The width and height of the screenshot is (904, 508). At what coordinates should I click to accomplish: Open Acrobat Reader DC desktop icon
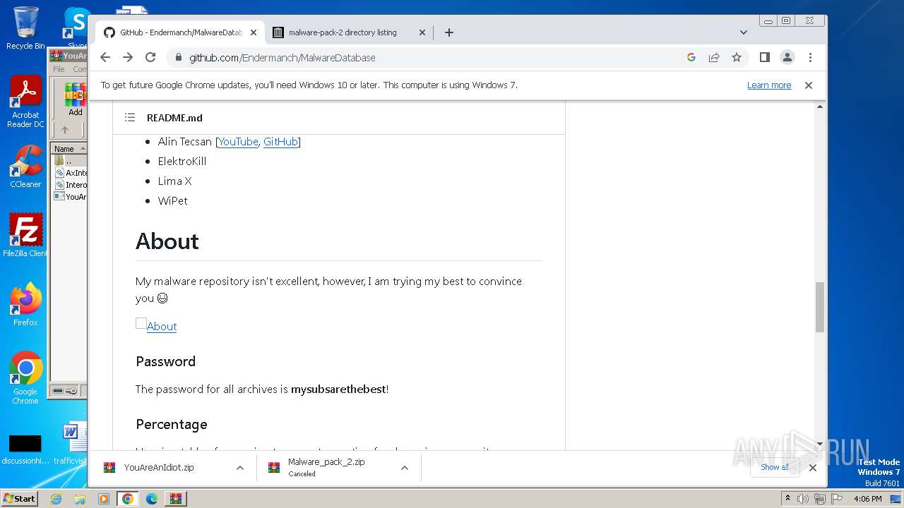[x=25, y=102]
